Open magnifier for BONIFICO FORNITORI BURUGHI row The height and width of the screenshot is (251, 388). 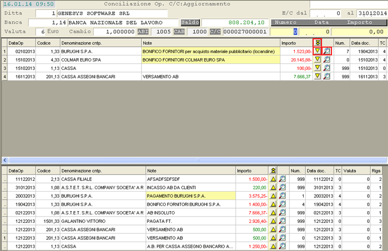[x=282, y=204]
